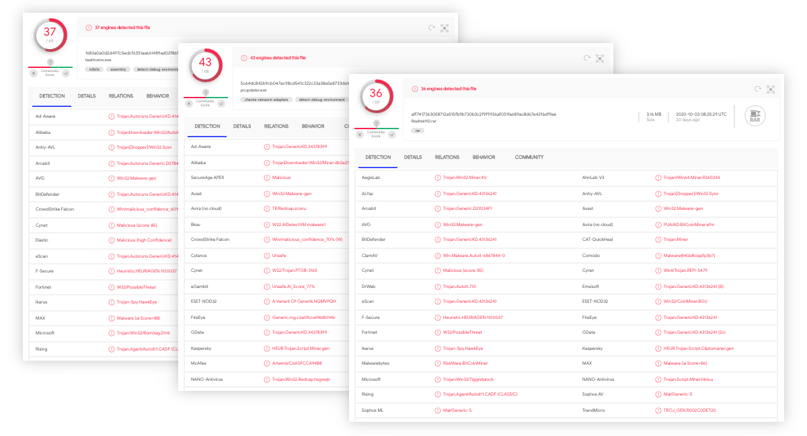807x436 pixels.
Task: Click the 'HEUR:Trojan.Script.Cliptomaner.gen' Kaspersky result
Action: (x=699, y=348)
